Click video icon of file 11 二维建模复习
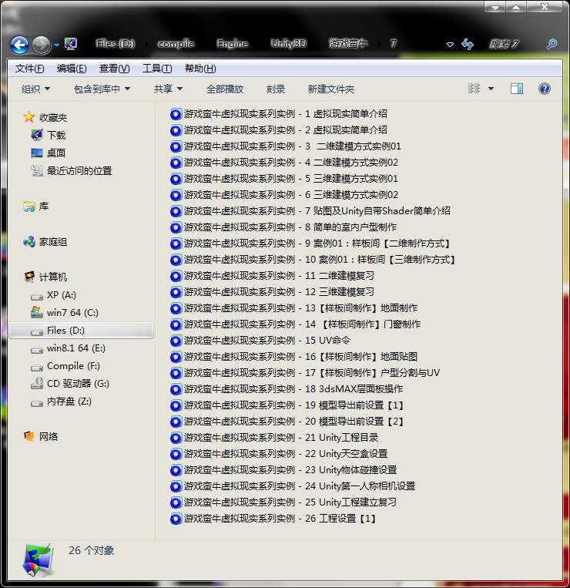The height and width of the screenshot is (588, 570). point(176,276)
